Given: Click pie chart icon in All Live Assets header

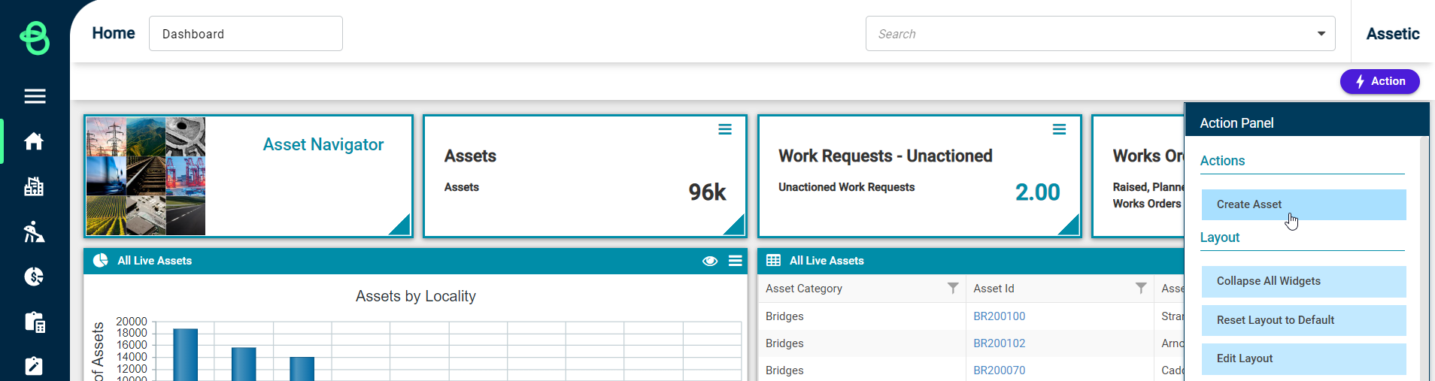Looking at the screenshot, I should (101, 260).
